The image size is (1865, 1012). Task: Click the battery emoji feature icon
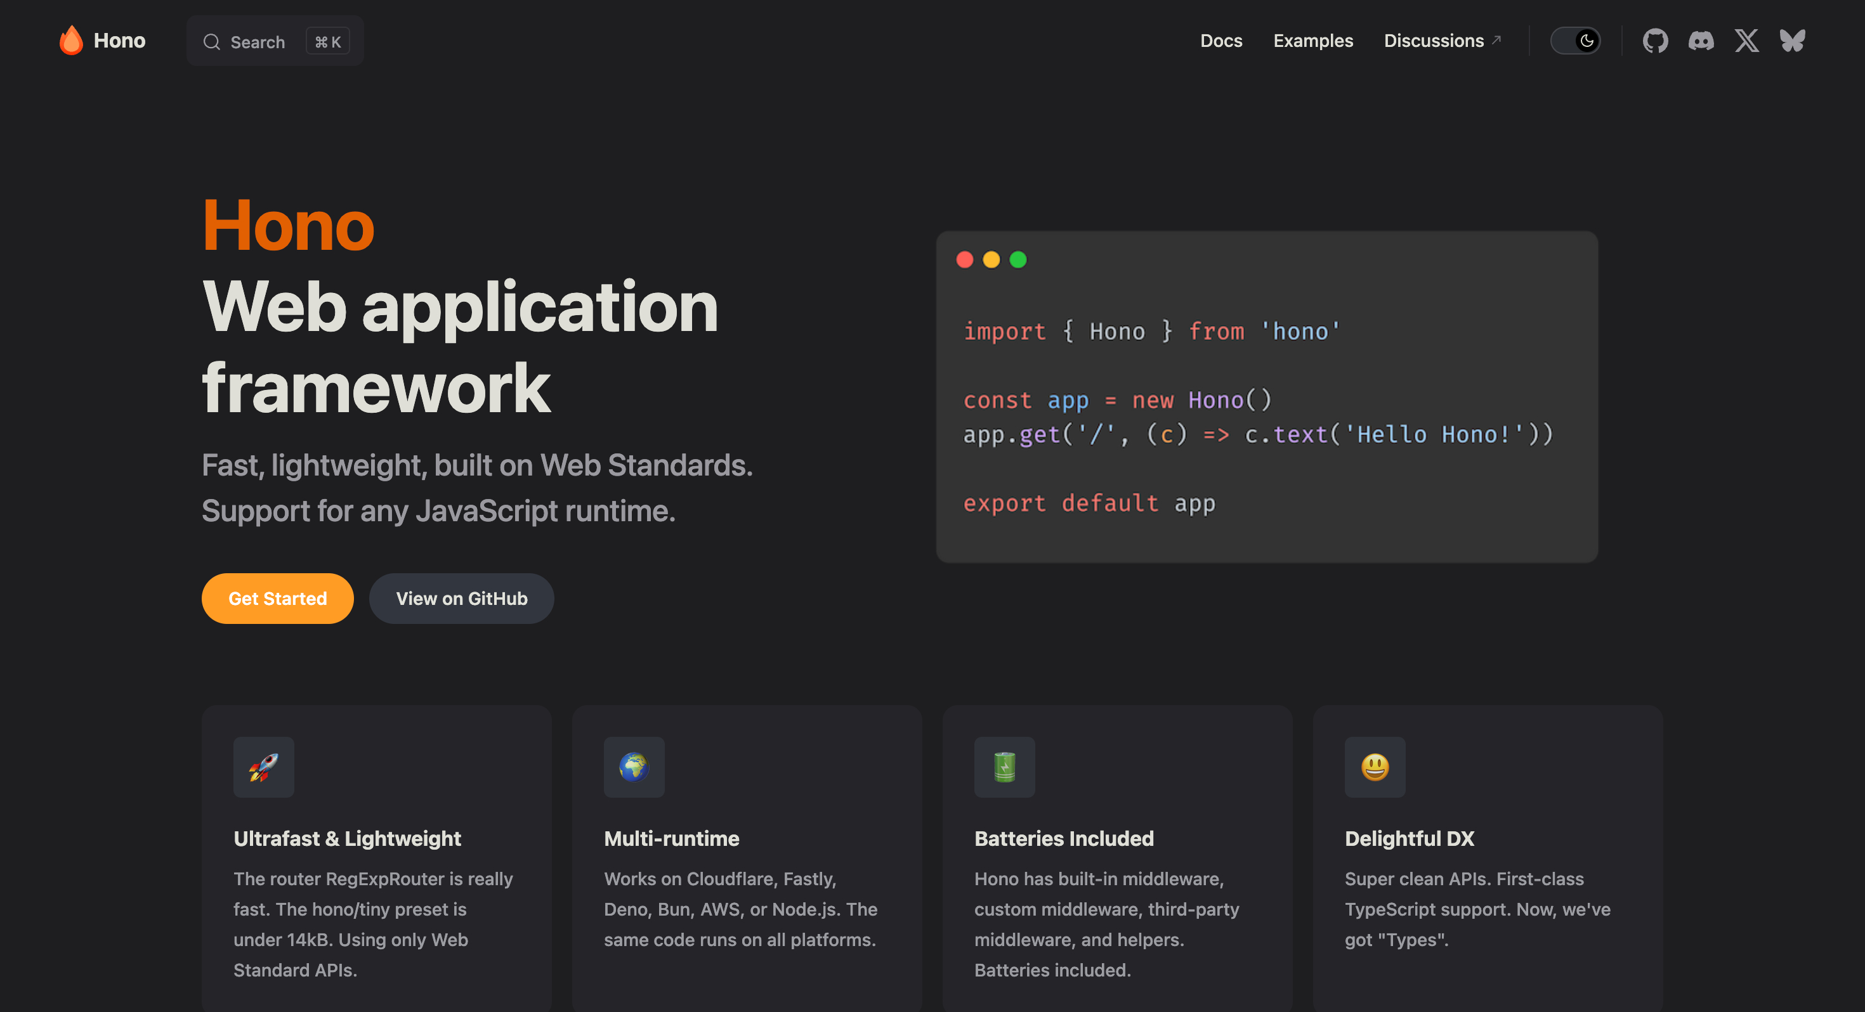click(x=1004, y=767)
